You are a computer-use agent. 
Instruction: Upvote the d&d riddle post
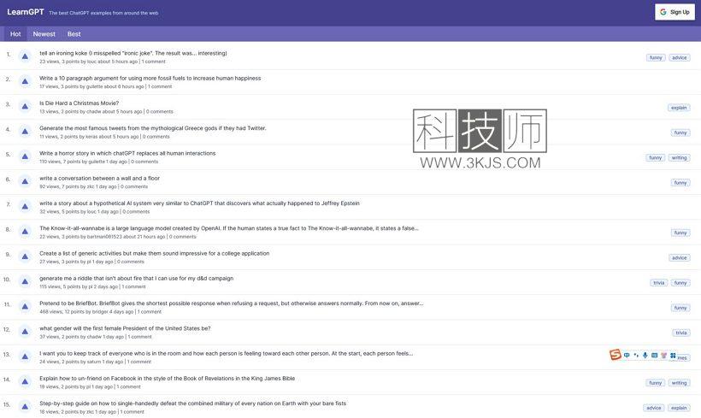(25, 281)
